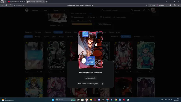The image size is (181, 102).
Task: Open Telegram from the taskbar
Action: tap(107, 100)
